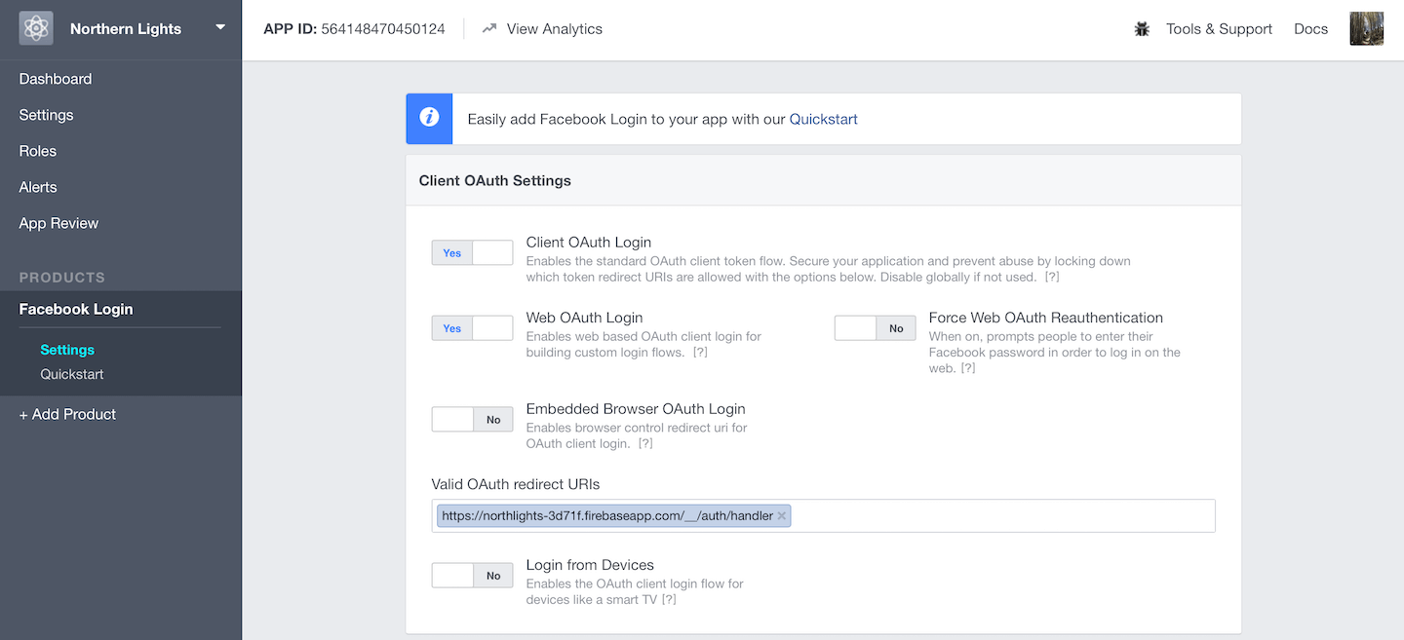
Task: Click the user profile picture thumbnail
Action: point(1367,28)
